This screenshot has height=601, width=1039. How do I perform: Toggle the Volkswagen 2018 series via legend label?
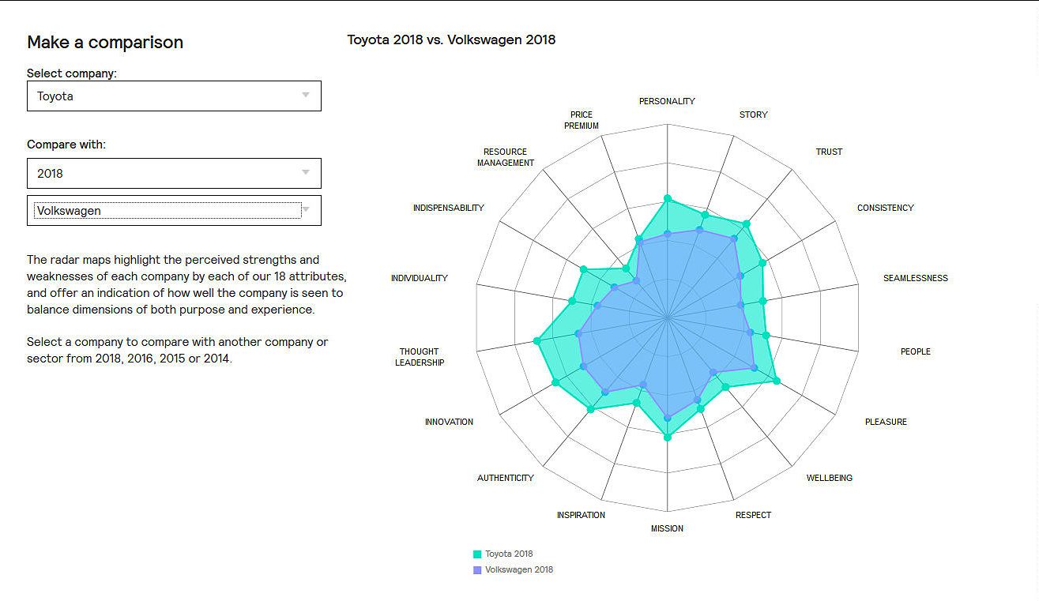pyautogui.click(x=518, y=570)
